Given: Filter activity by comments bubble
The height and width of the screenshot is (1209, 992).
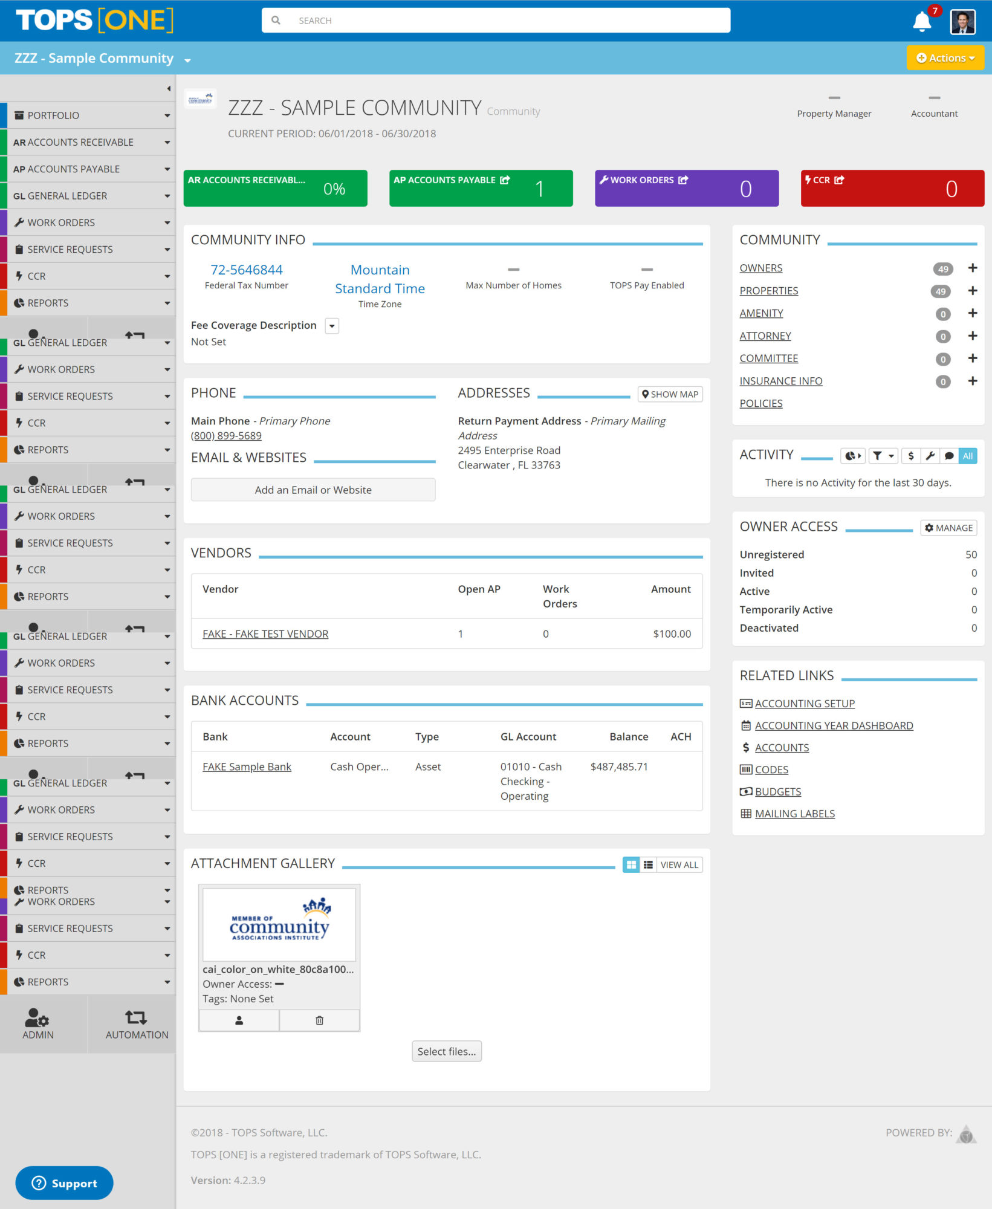Looking at the screenshot, I should 949,456.
